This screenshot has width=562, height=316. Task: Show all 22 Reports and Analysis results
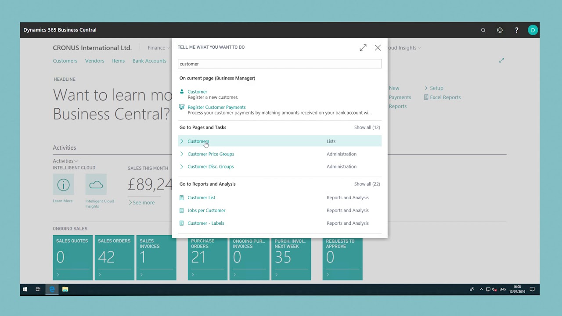point(367,184)
